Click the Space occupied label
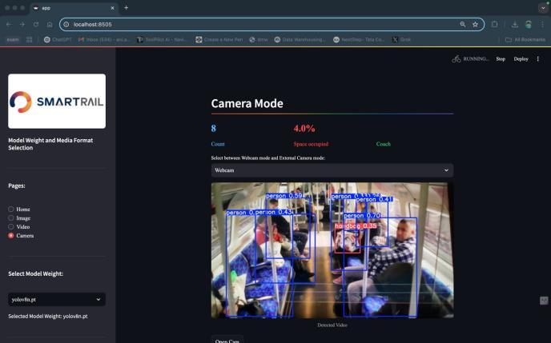 (311, 144)
